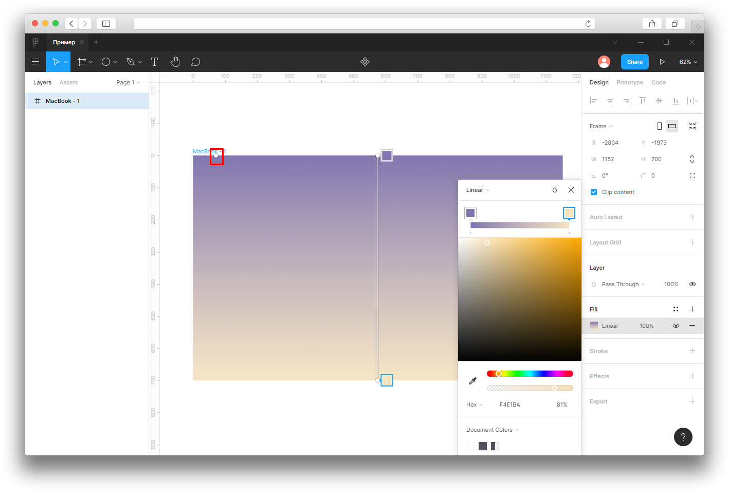Hide the Linear fill with the eye icon
This screenshot has height=492, width=729.
(x=676, y=326)
